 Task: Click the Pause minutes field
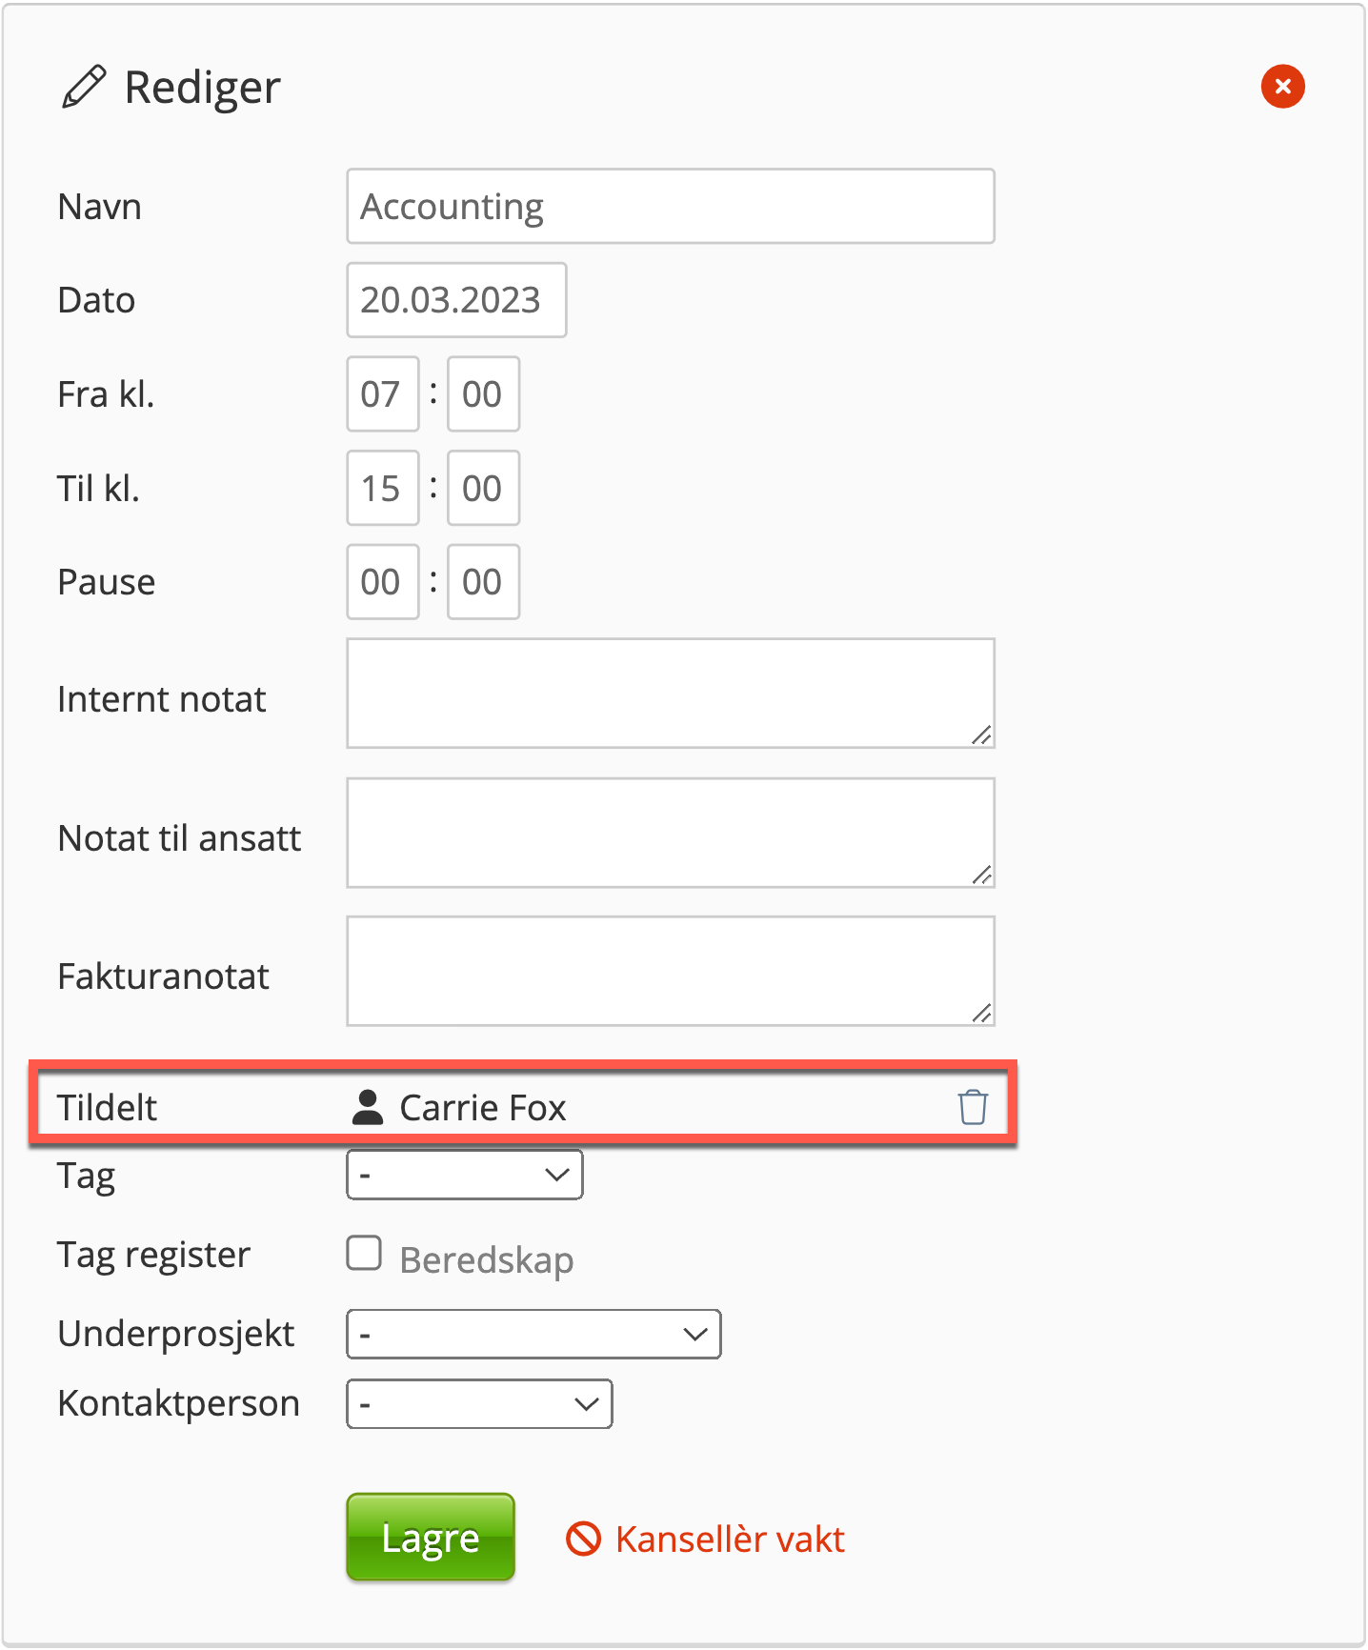click(x=483, y=582)
